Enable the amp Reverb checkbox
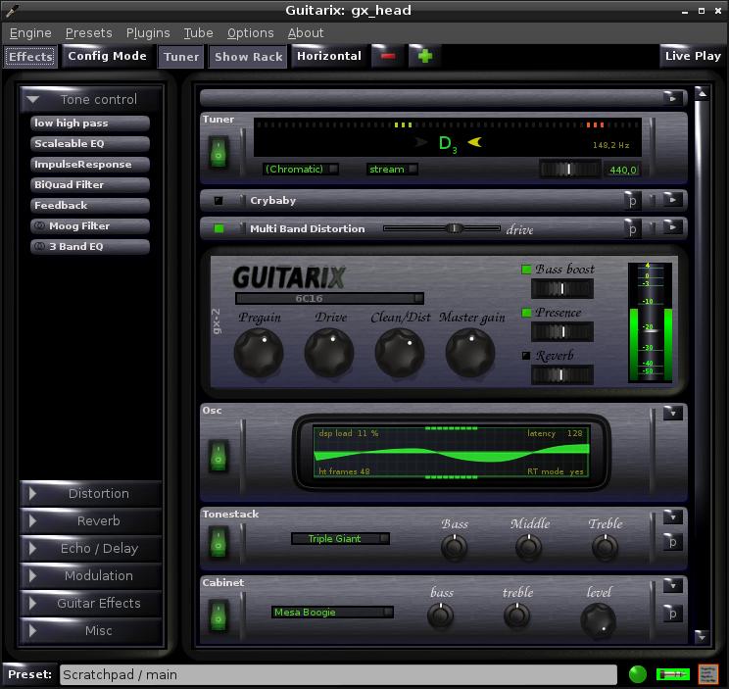The image size is (729, 689). (526, 356)
